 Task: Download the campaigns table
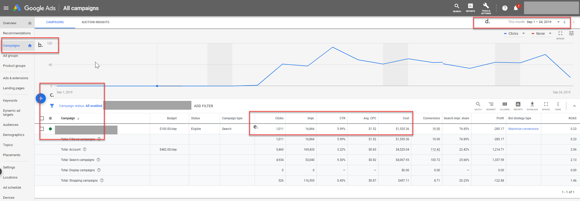click(532, 106)
